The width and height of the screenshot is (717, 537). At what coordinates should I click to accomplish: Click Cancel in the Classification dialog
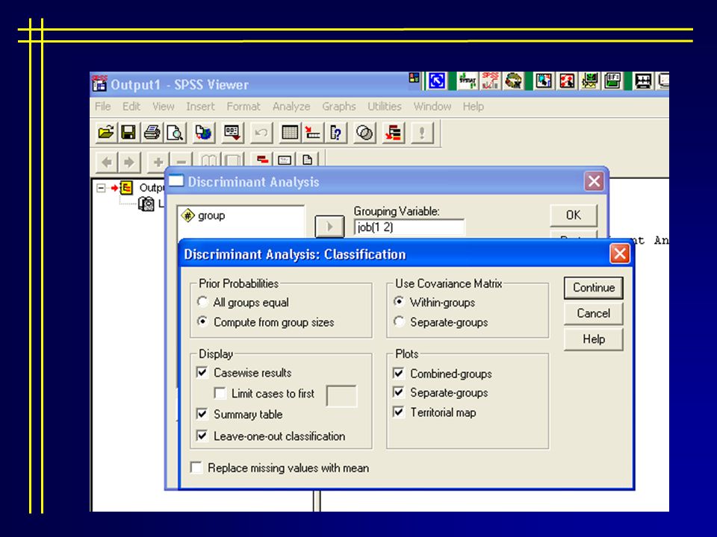coord(594,313)
